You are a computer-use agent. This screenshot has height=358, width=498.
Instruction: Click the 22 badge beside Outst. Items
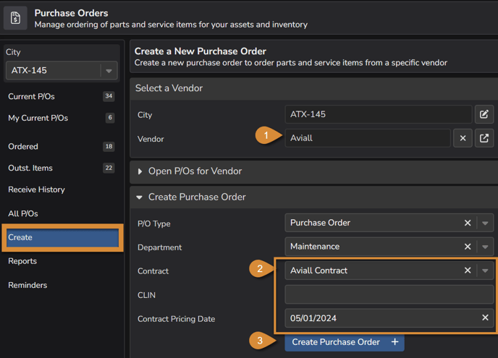point(109,168)
